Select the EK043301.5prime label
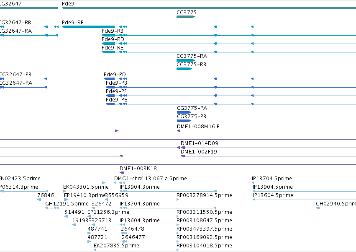The image size is (356, 252). click(x=86, y=187)
